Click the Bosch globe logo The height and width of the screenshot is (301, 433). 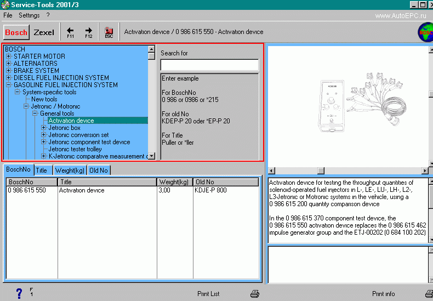point(425,32)
